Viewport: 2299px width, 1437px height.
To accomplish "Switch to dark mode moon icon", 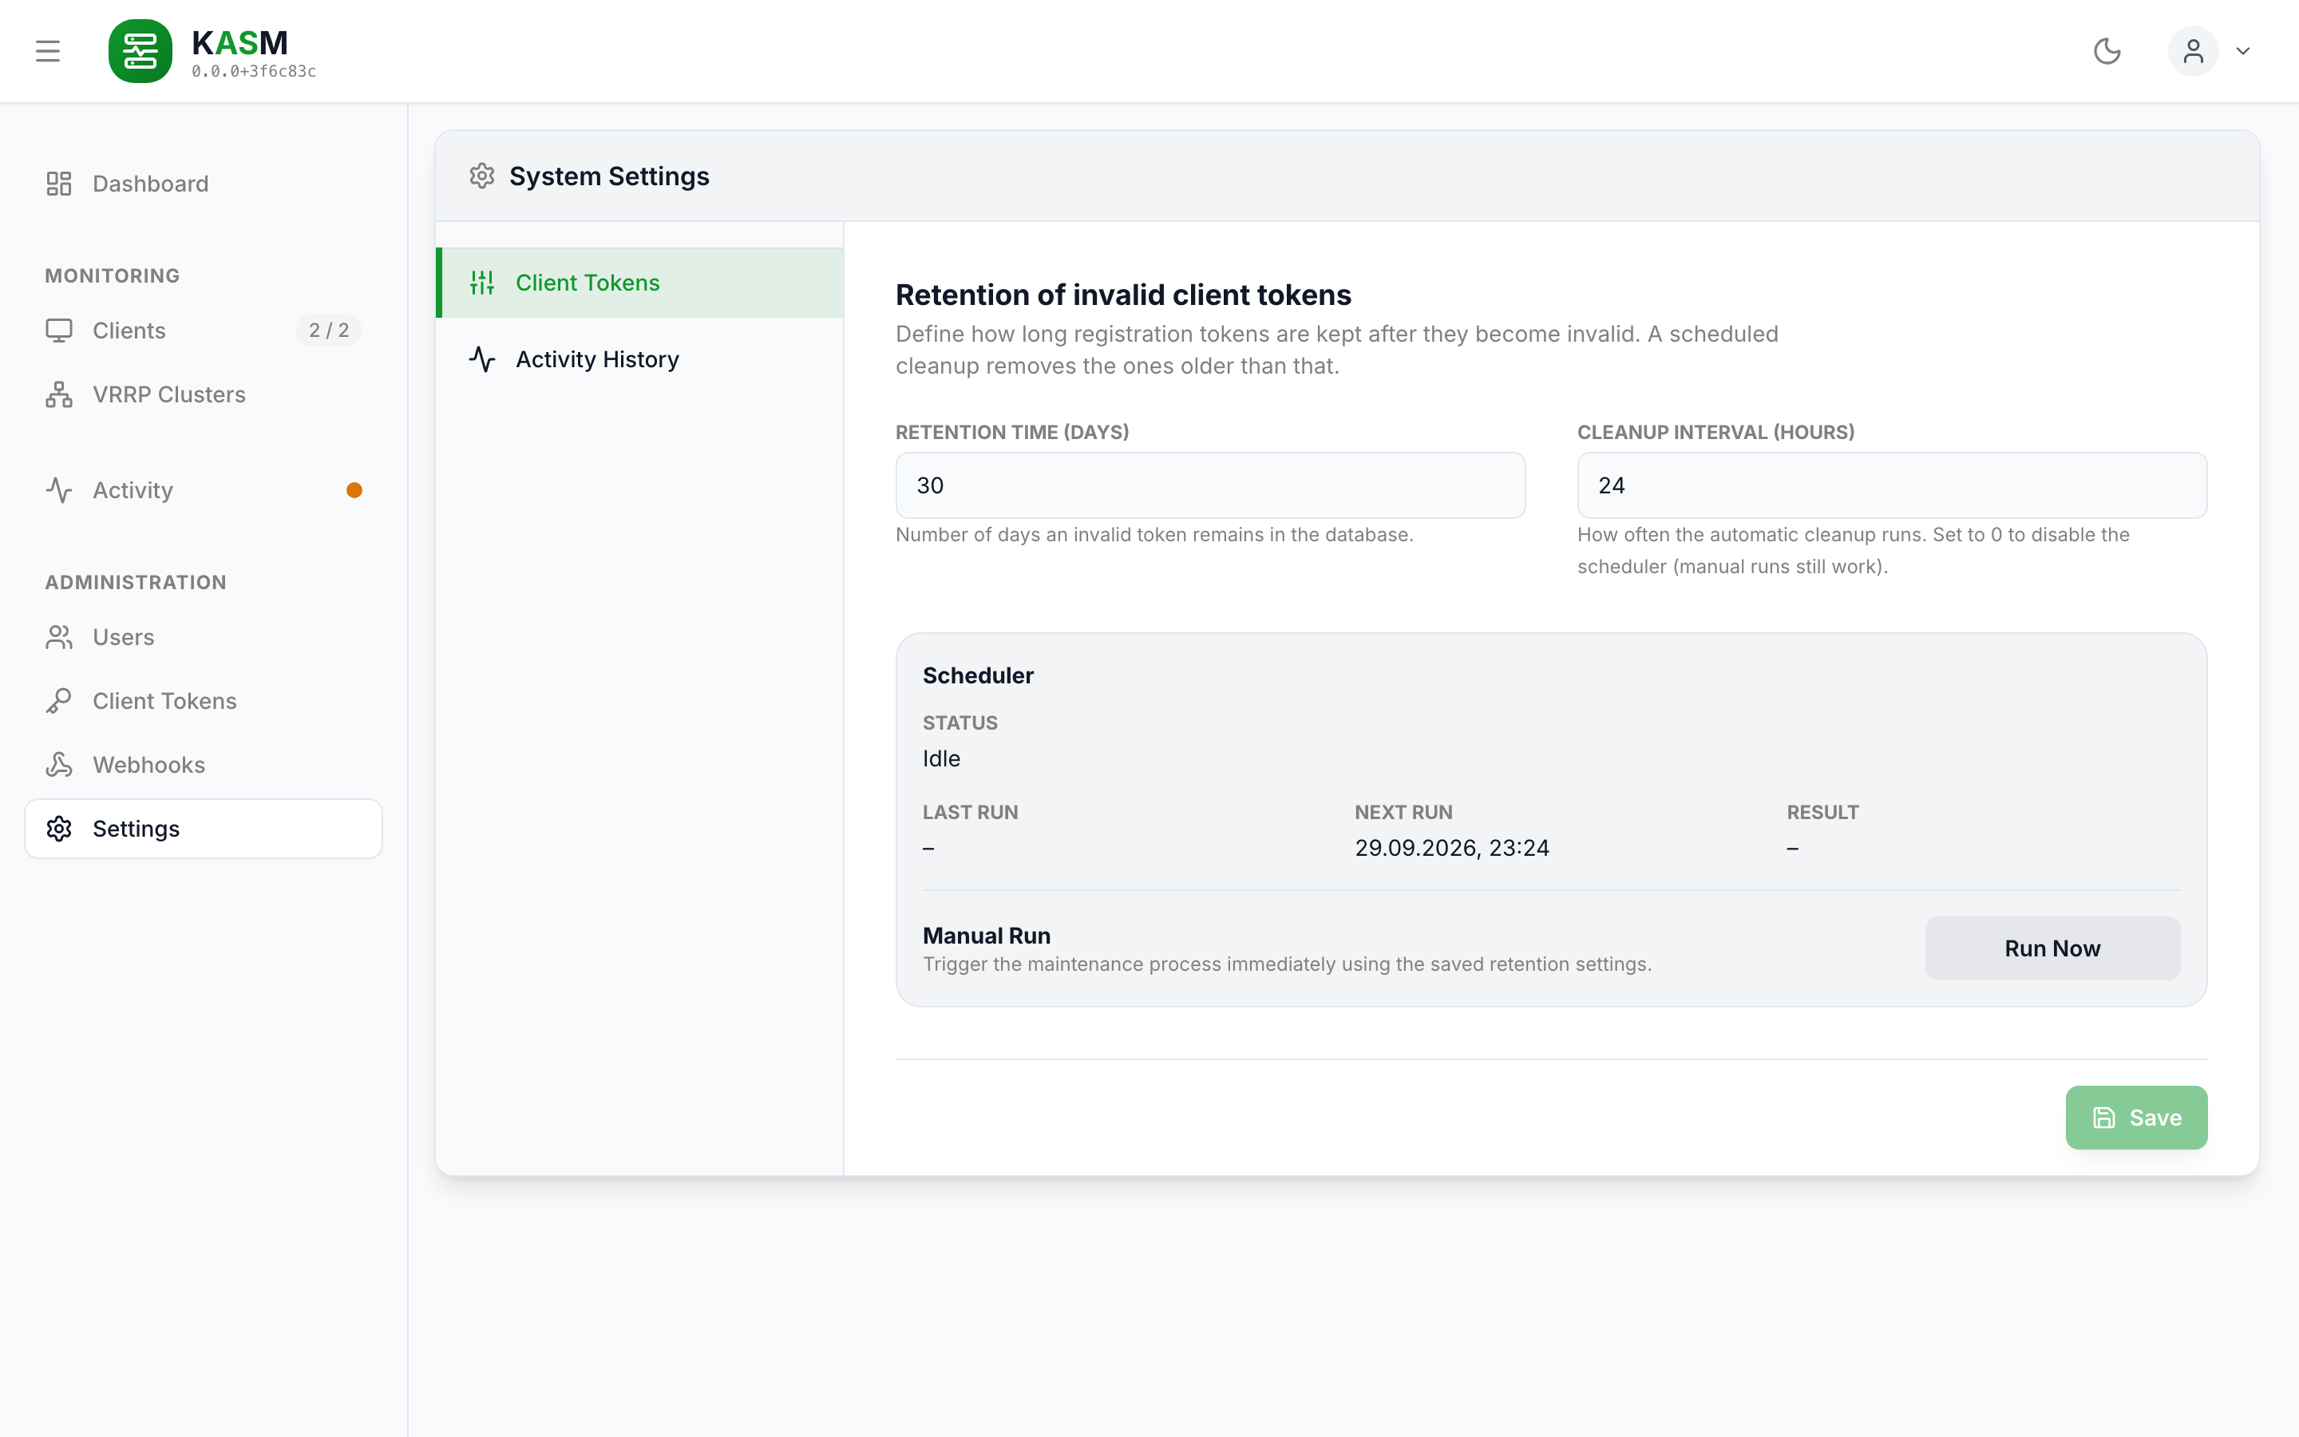I will [2107, 51].
